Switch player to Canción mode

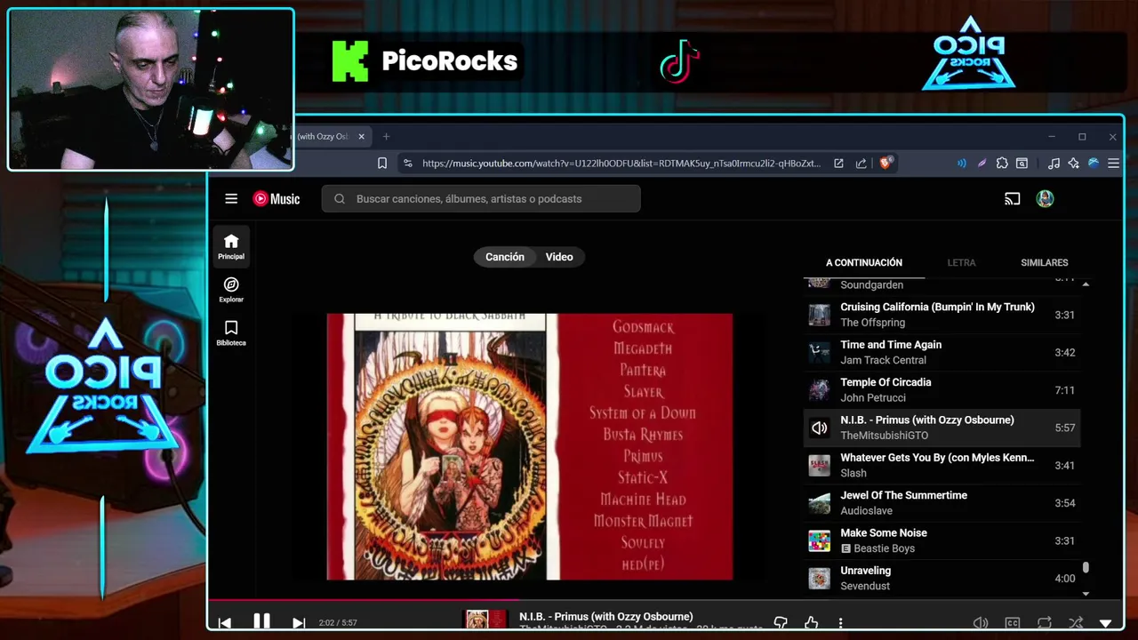(505, 257)
